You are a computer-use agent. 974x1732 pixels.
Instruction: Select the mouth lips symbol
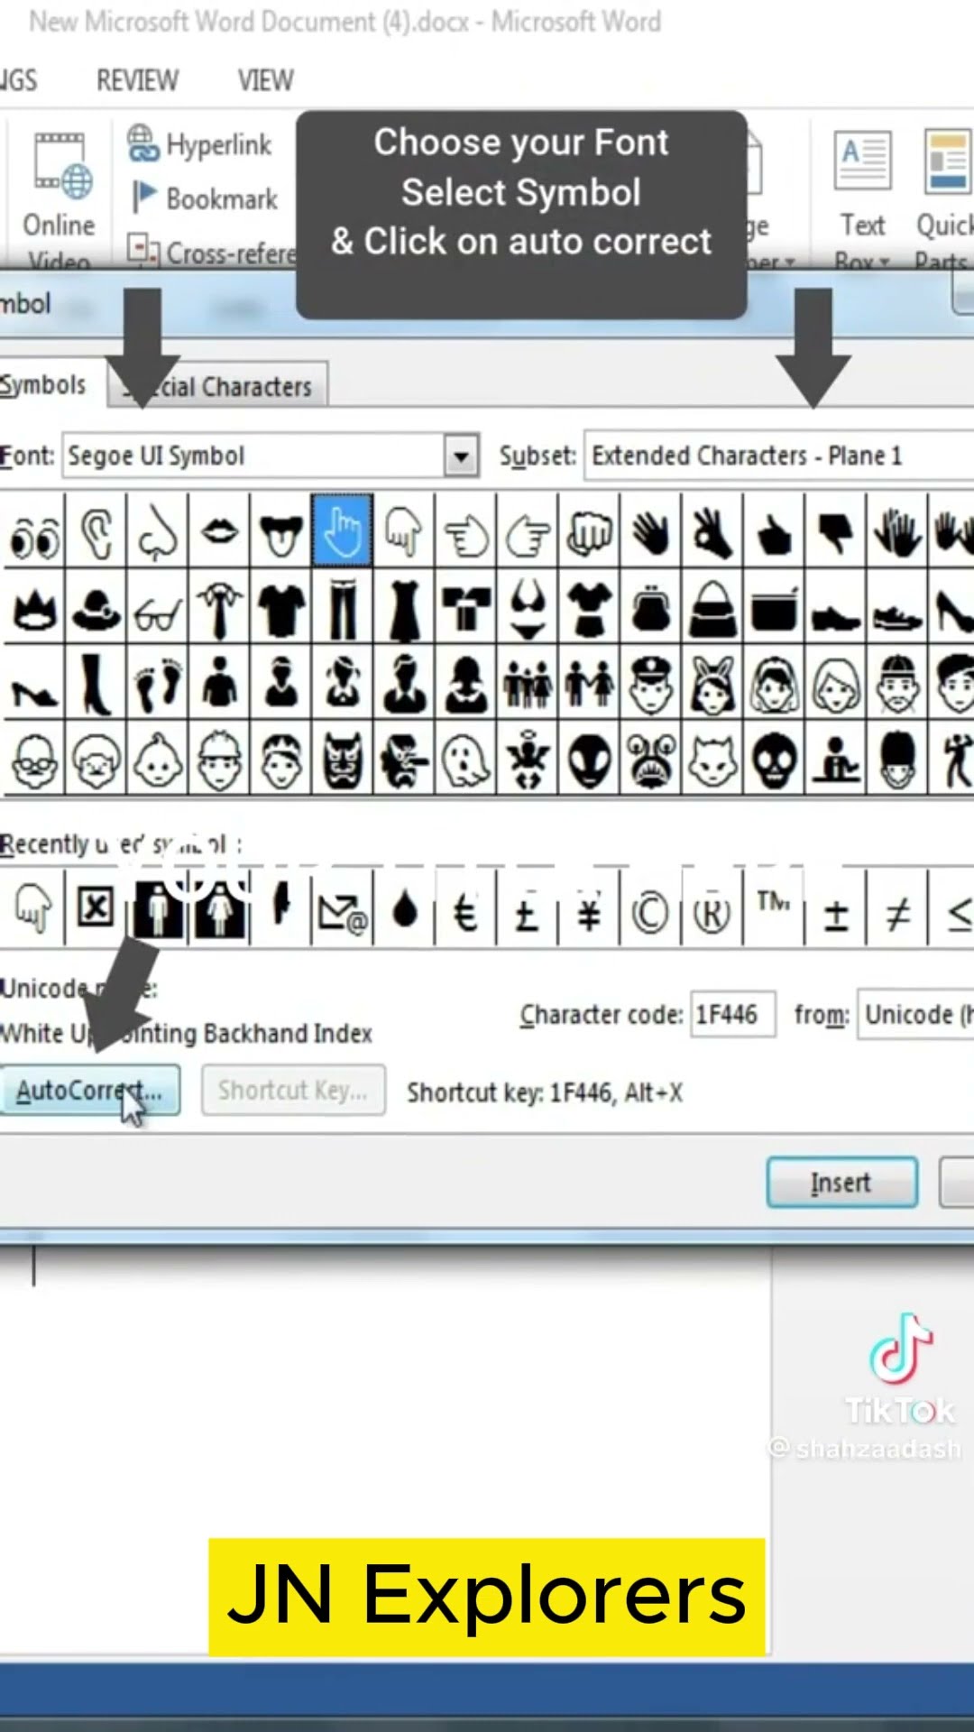[219, 530]
